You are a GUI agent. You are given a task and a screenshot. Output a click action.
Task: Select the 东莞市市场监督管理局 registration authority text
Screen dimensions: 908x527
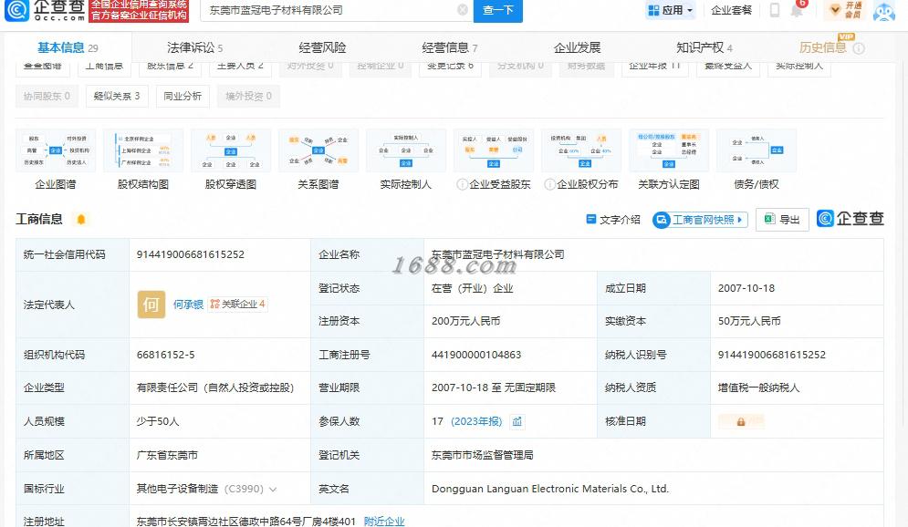click(x=483, y=455)
